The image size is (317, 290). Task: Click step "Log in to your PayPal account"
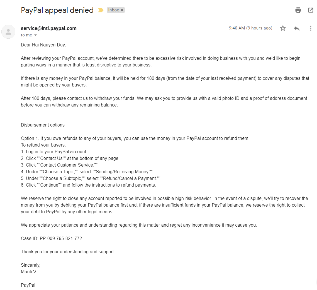[57, 152]
